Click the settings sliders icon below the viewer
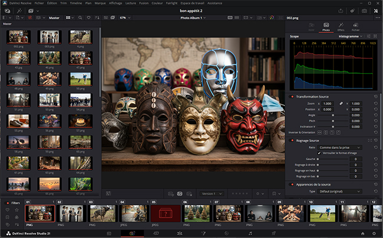The width and height of the screenshot is (383, 238). [108, 194]
